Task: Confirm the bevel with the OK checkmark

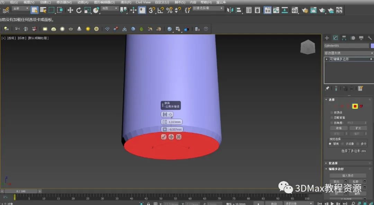Action: [x=164, y=137]
